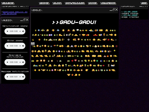Pick the soccer ball emoji

[68, 40]
